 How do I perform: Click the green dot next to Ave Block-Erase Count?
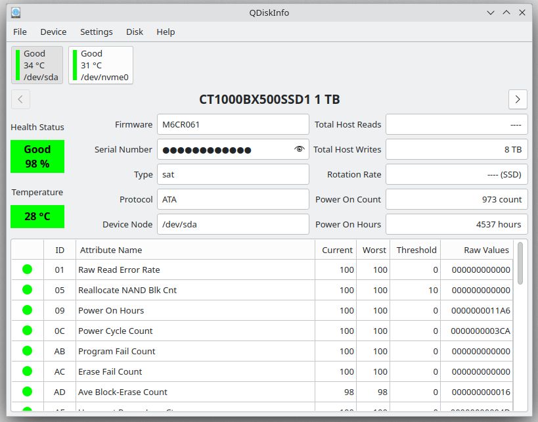coord(26,392)
